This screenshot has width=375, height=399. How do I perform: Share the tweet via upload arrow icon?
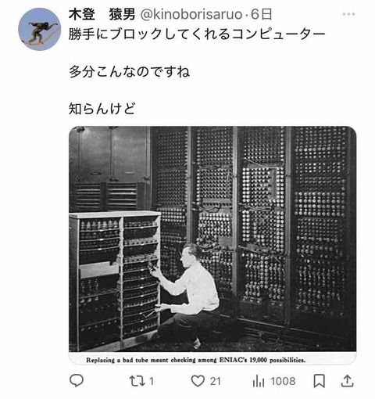[348, 381]
